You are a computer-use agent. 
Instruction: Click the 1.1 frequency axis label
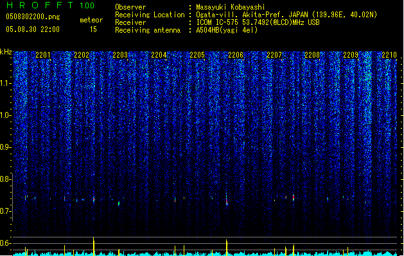(x=5, y=83)
